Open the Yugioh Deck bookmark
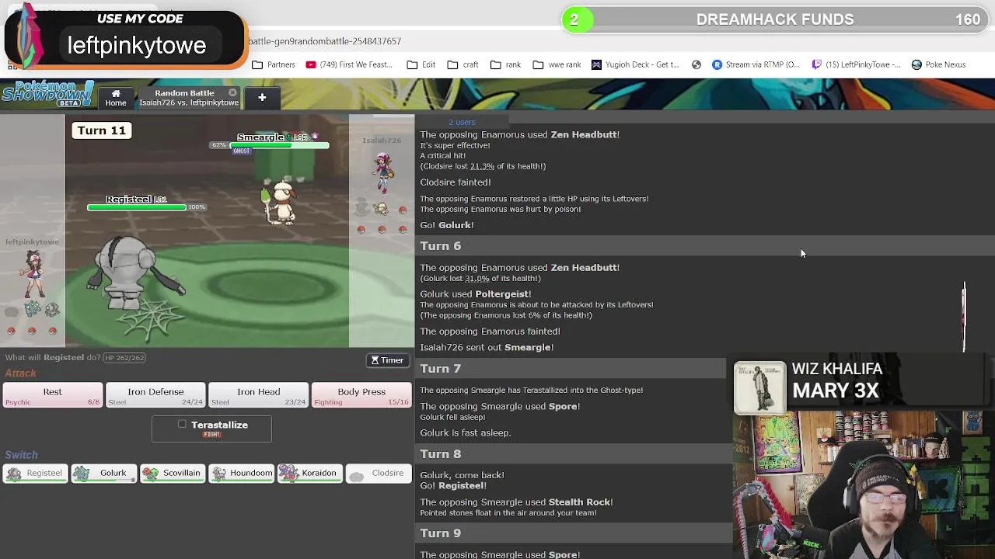The height and width of the screenshot is (559, 995). pyautogui.click(x=635, y=64)
